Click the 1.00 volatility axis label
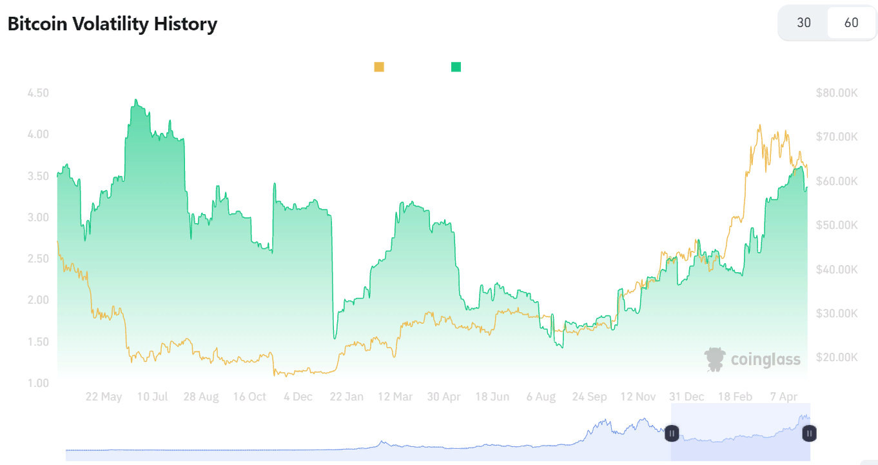The width and height of the screenshot is (878, 465). click(38, 383)
